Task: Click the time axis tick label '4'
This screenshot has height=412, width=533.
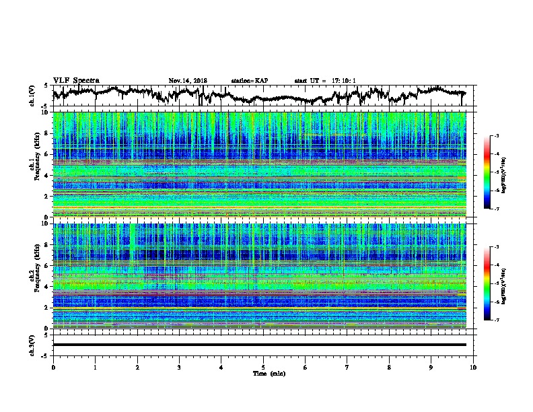Action: pyautogui.click(x=221, y=368)
